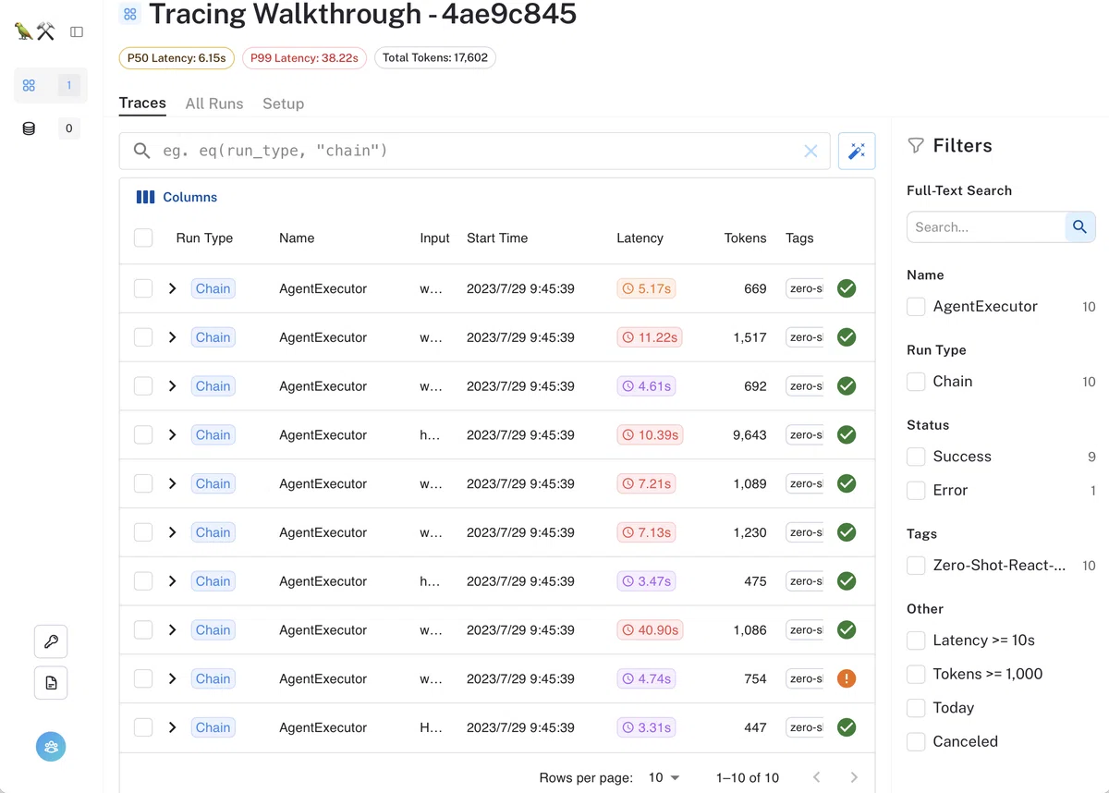Select the row with 669 tokens

[x=143, y=288]
